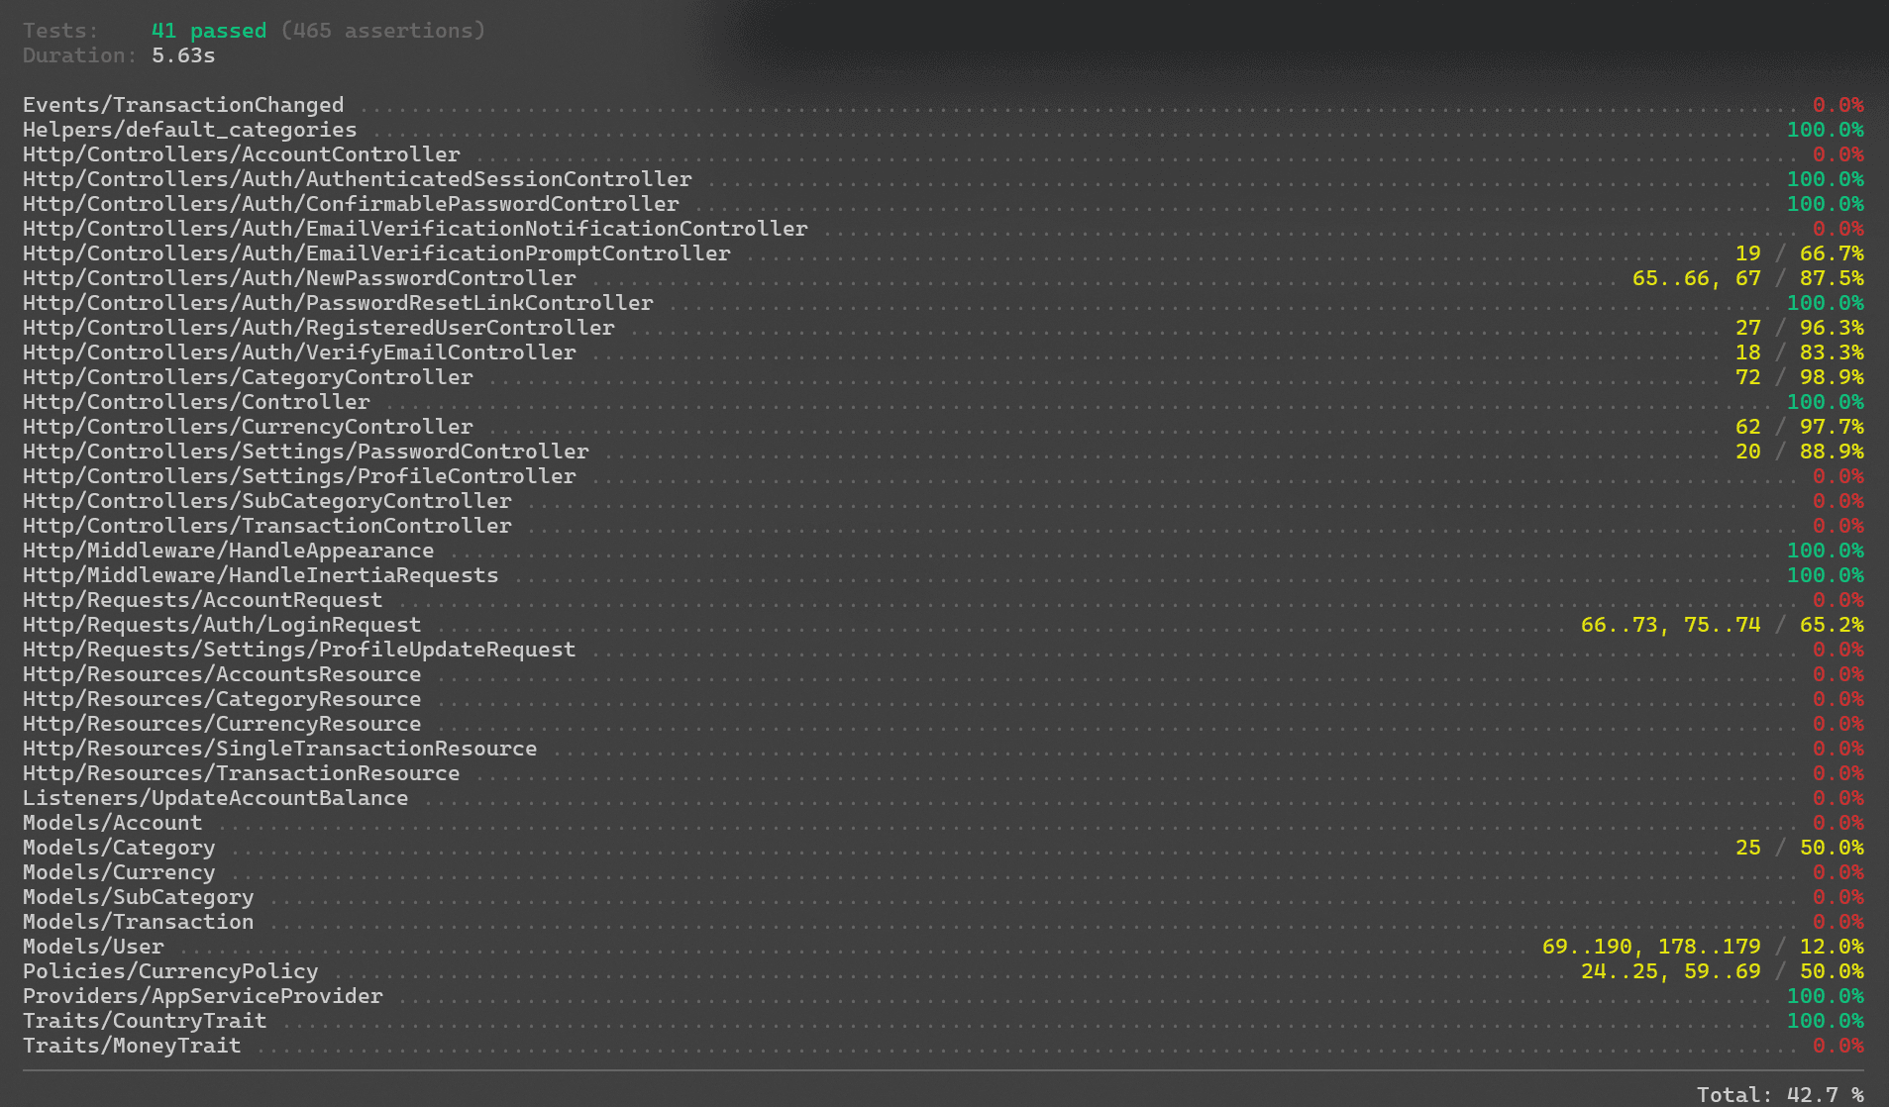Select Http/Resources/TransactionResource entry

tap(241, 773)
